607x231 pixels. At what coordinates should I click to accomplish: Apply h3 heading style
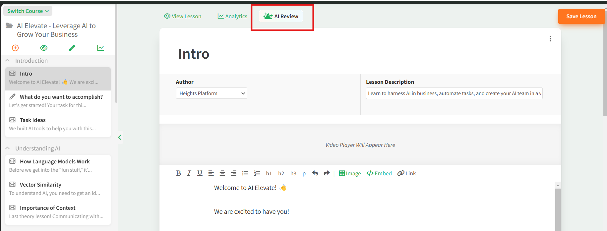tap(293, 173)
